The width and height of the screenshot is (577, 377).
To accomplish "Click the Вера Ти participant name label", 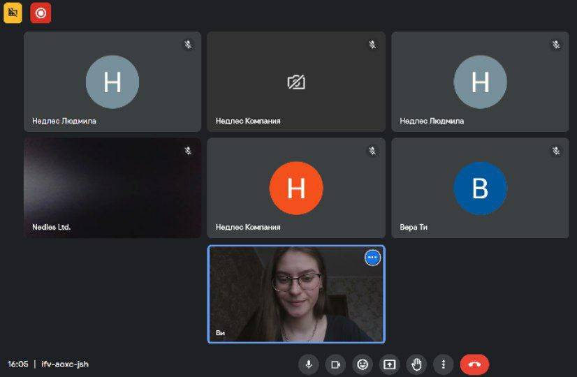I will 414,227.
